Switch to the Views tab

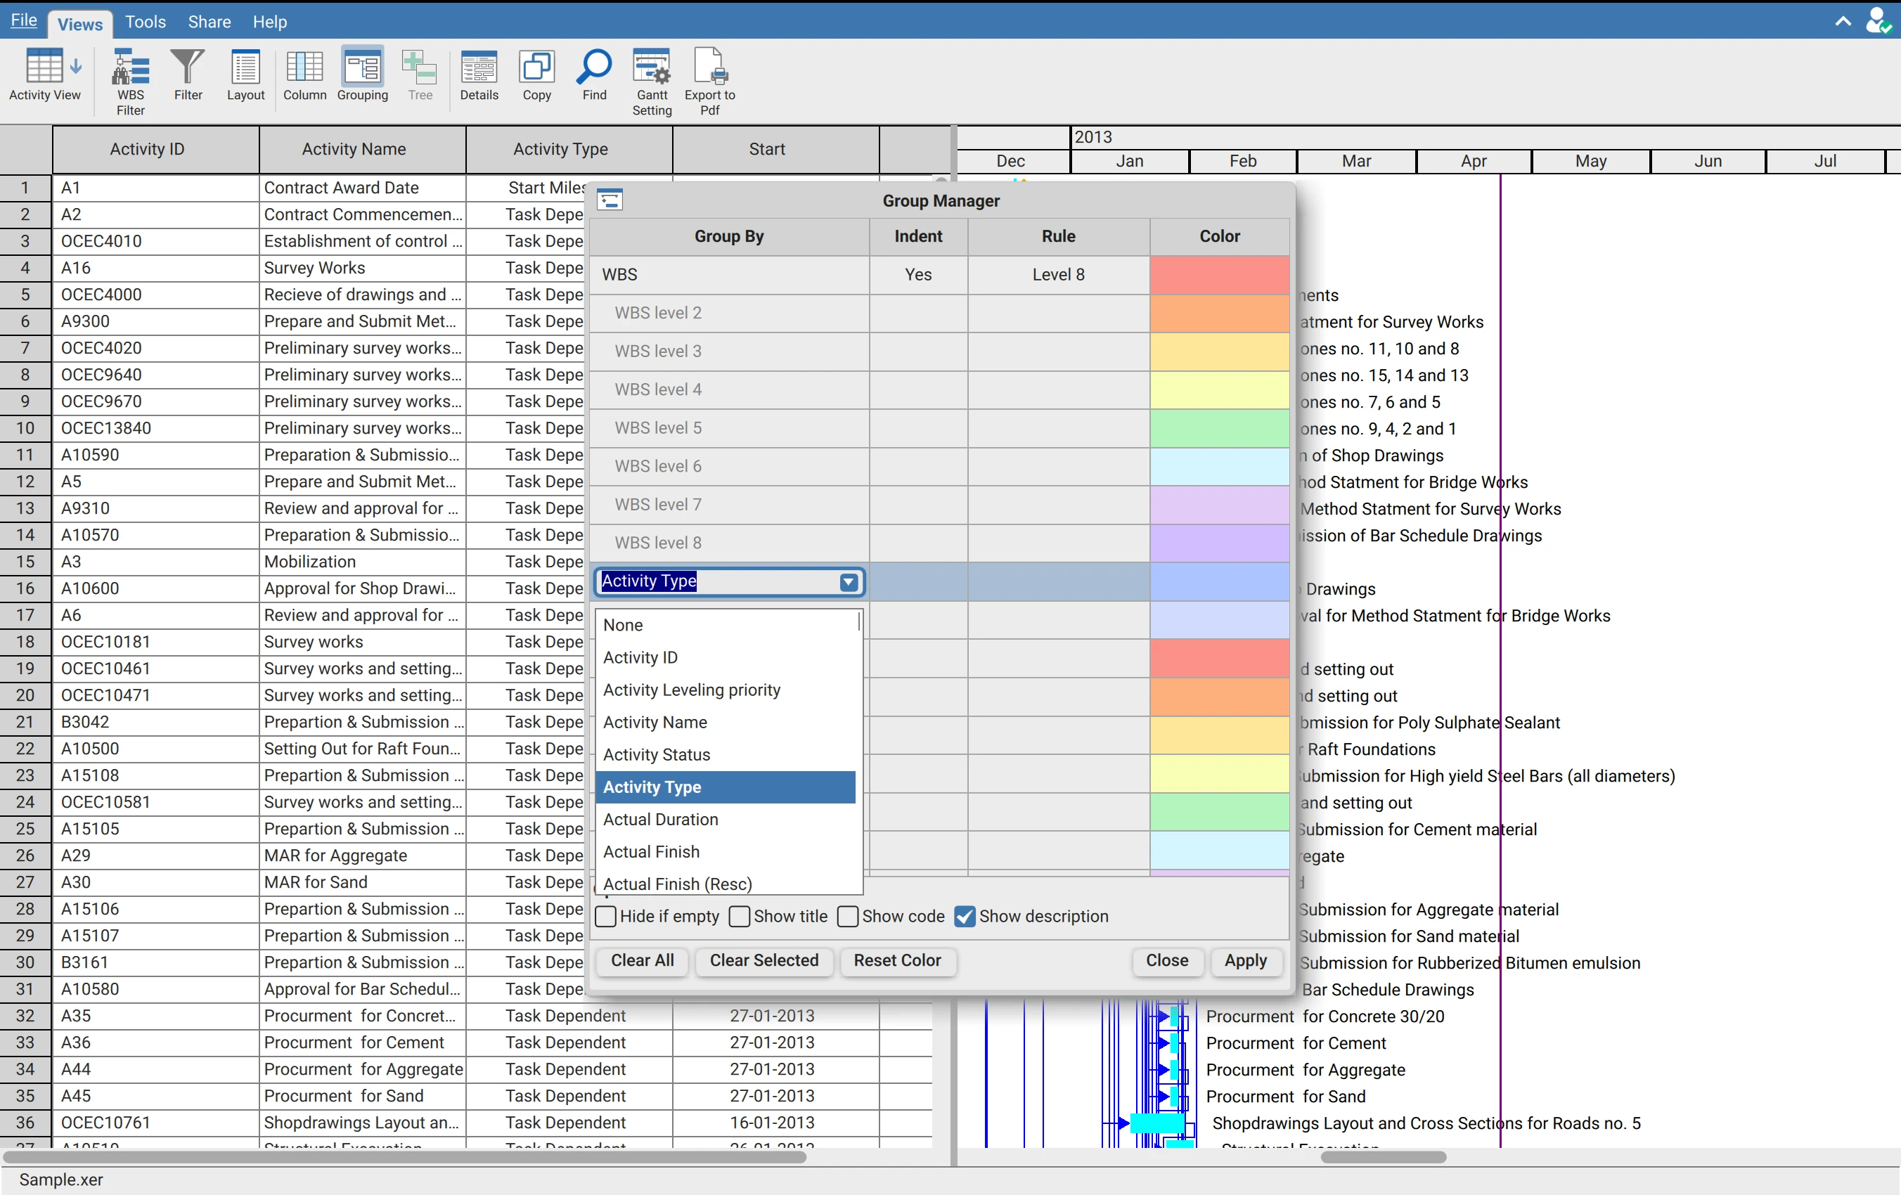79,24
